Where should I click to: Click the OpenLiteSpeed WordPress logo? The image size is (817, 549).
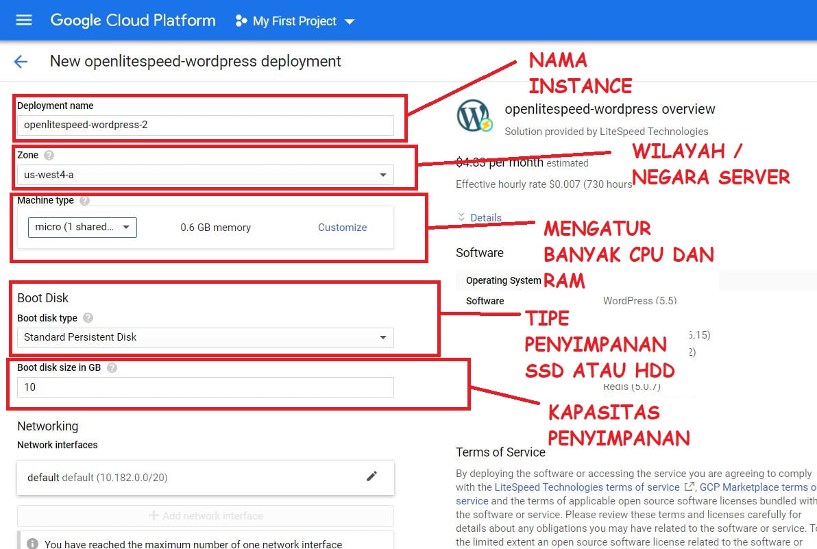pyautogui.click(x=474, y=116)
